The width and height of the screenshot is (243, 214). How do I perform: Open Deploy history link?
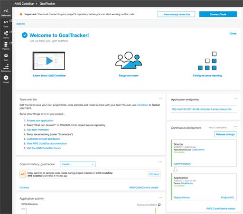point(182,197)
